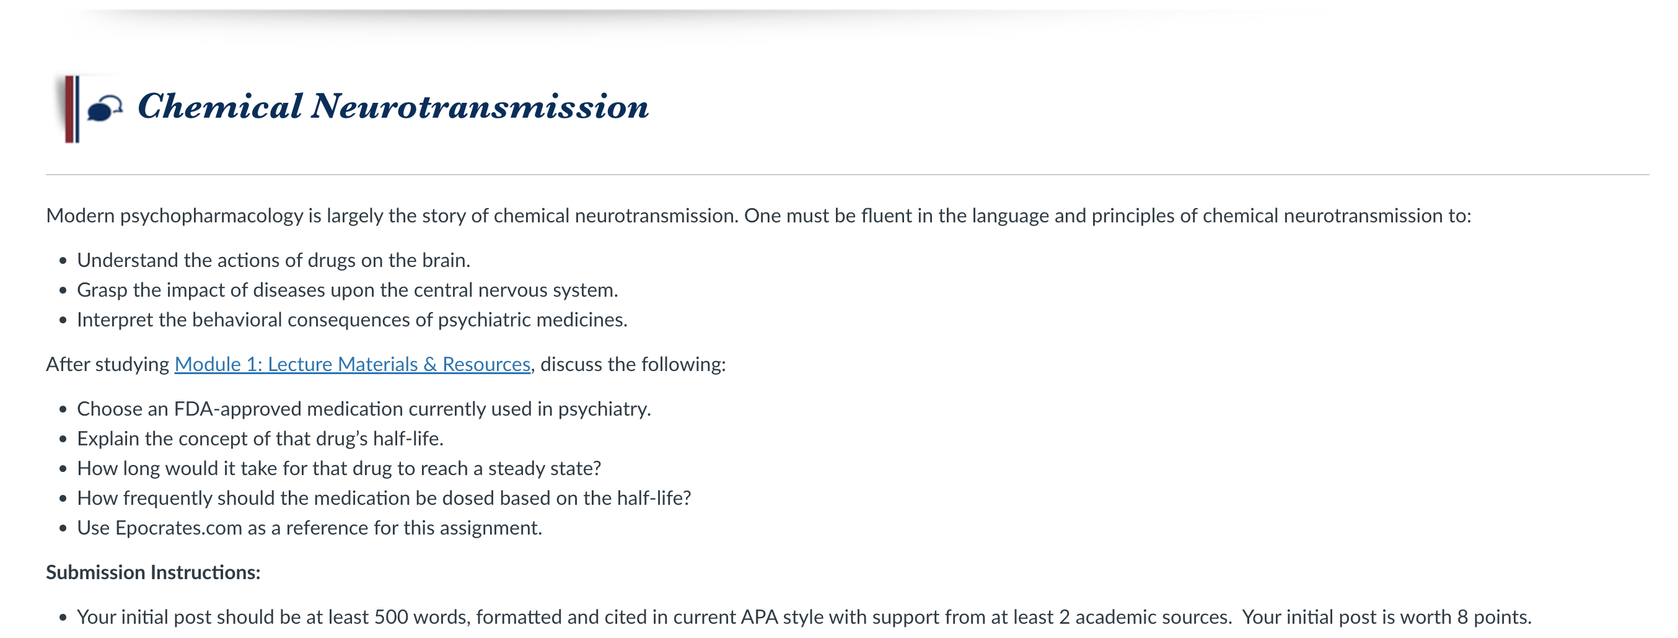Click the red and blue vertical bar graphic

point(72,109)
